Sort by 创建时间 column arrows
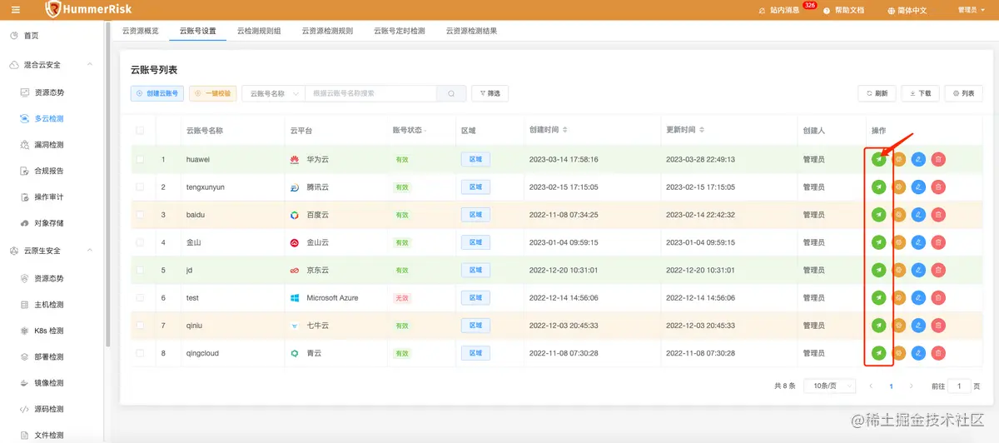 click(x=565, y=130)
